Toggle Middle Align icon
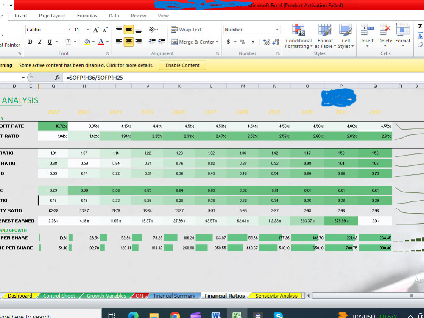Image resolution: width=424 pixels, height=318 pixels. pyautogui.click(x=129, y=30)
